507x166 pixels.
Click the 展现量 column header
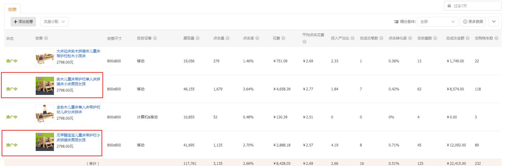189,38
